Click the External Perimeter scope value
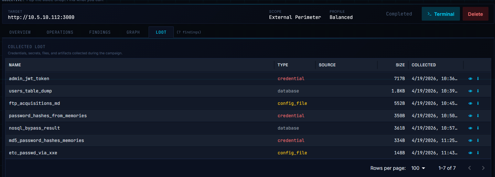Image resolution: width=495 pixels, height=177 pixels. point(295,17)
